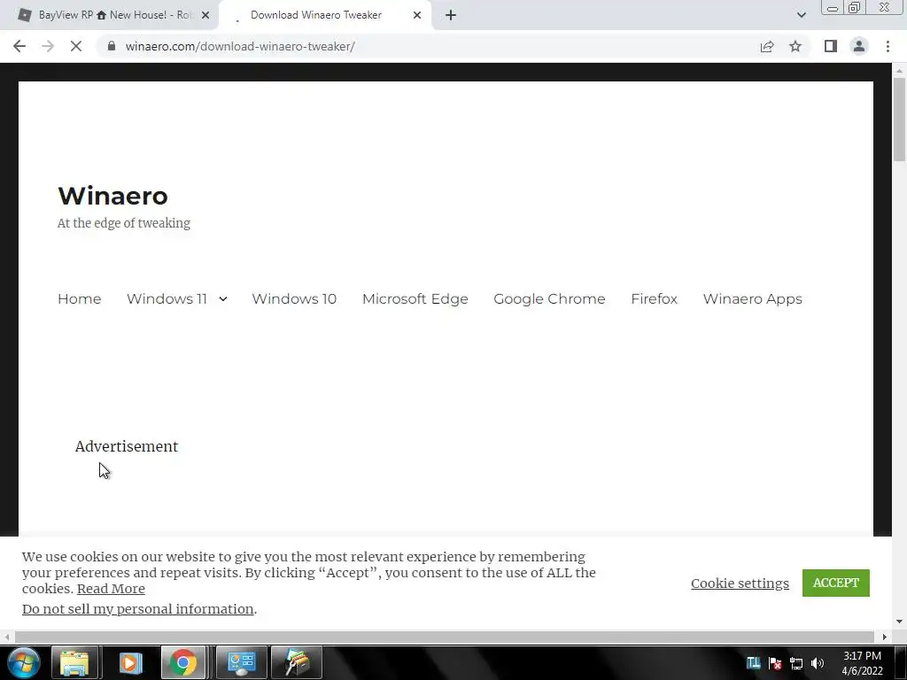907x680 pixels.
Task: Click the vertical scrollbar thumb
Action: [899, 119]
